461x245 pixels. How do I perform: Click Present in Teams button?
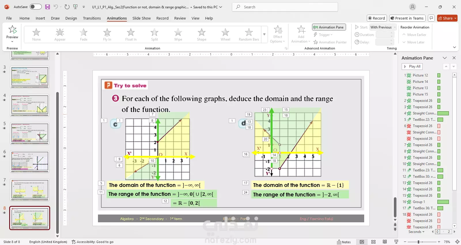(407, 18)
